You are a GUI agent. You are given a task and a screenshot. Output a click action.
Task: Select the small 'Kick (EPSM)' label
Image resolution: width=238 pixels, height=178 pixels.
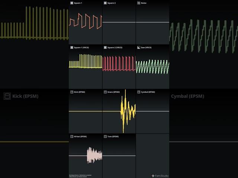(x=79, y=92)
